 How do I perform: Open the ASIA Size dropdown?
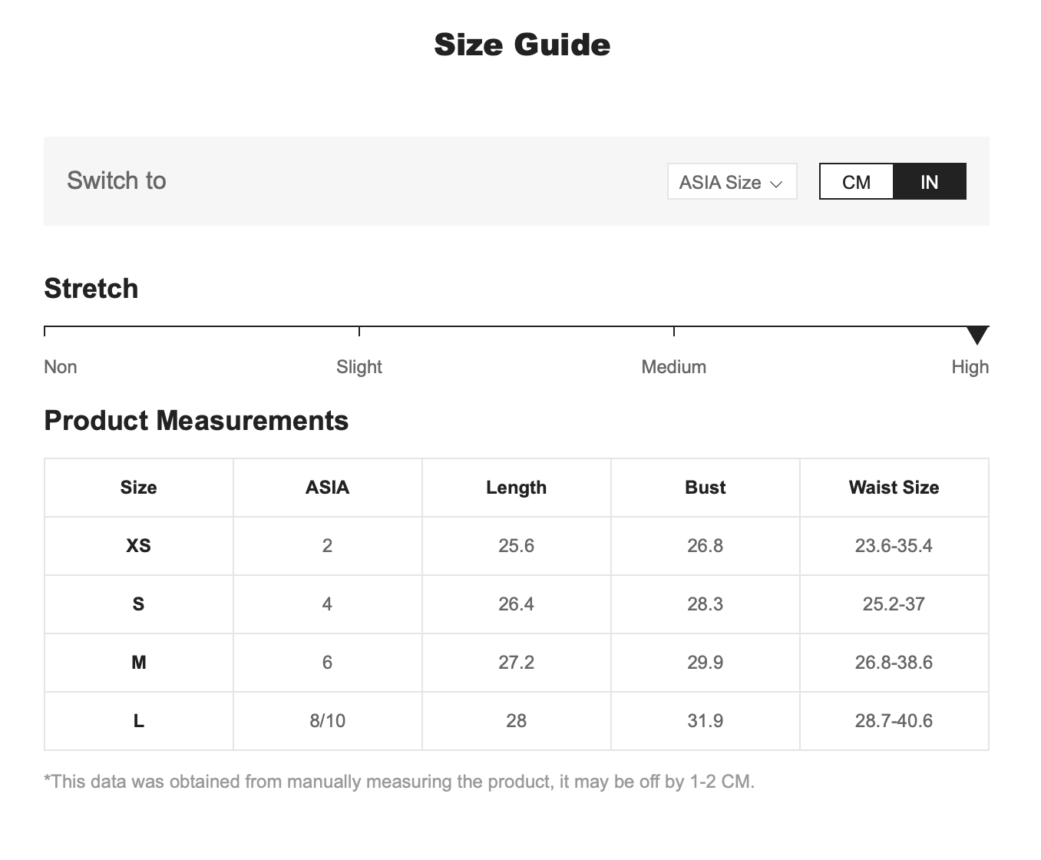(732, 182)
